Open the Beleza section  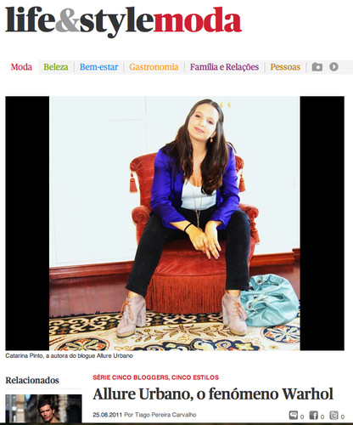click(56, 67)
